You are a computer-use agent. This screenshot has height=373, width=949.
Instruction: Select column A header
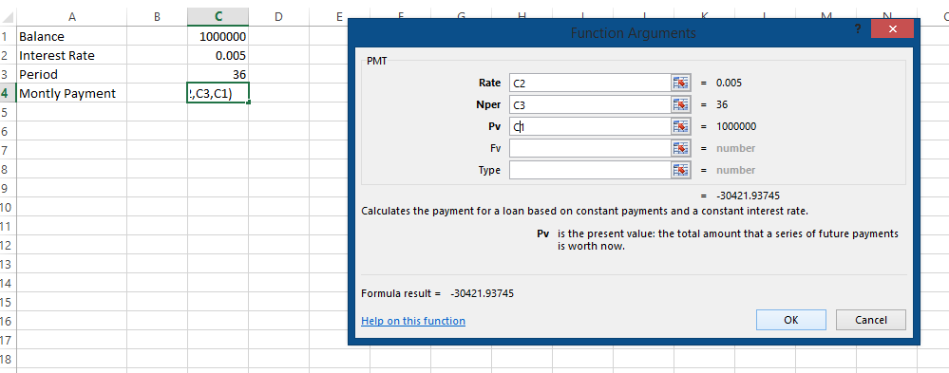pyautogui.click(x=71, y=17)
